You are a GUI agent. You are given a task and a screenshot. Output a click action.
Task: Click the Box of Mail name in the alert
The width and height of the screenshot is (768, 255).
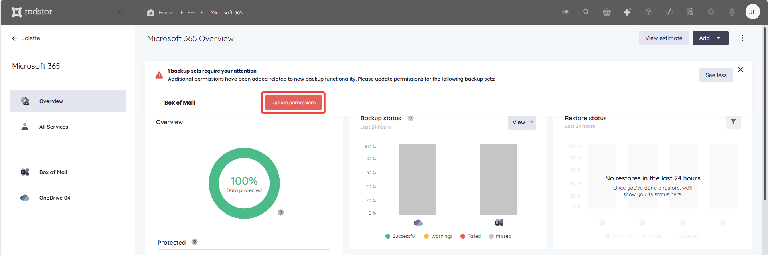tap(180, 103)
